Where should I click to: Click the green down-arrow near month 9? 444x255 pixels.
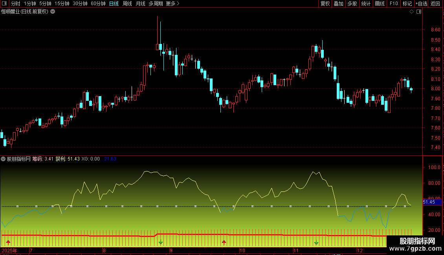(161, 242)
